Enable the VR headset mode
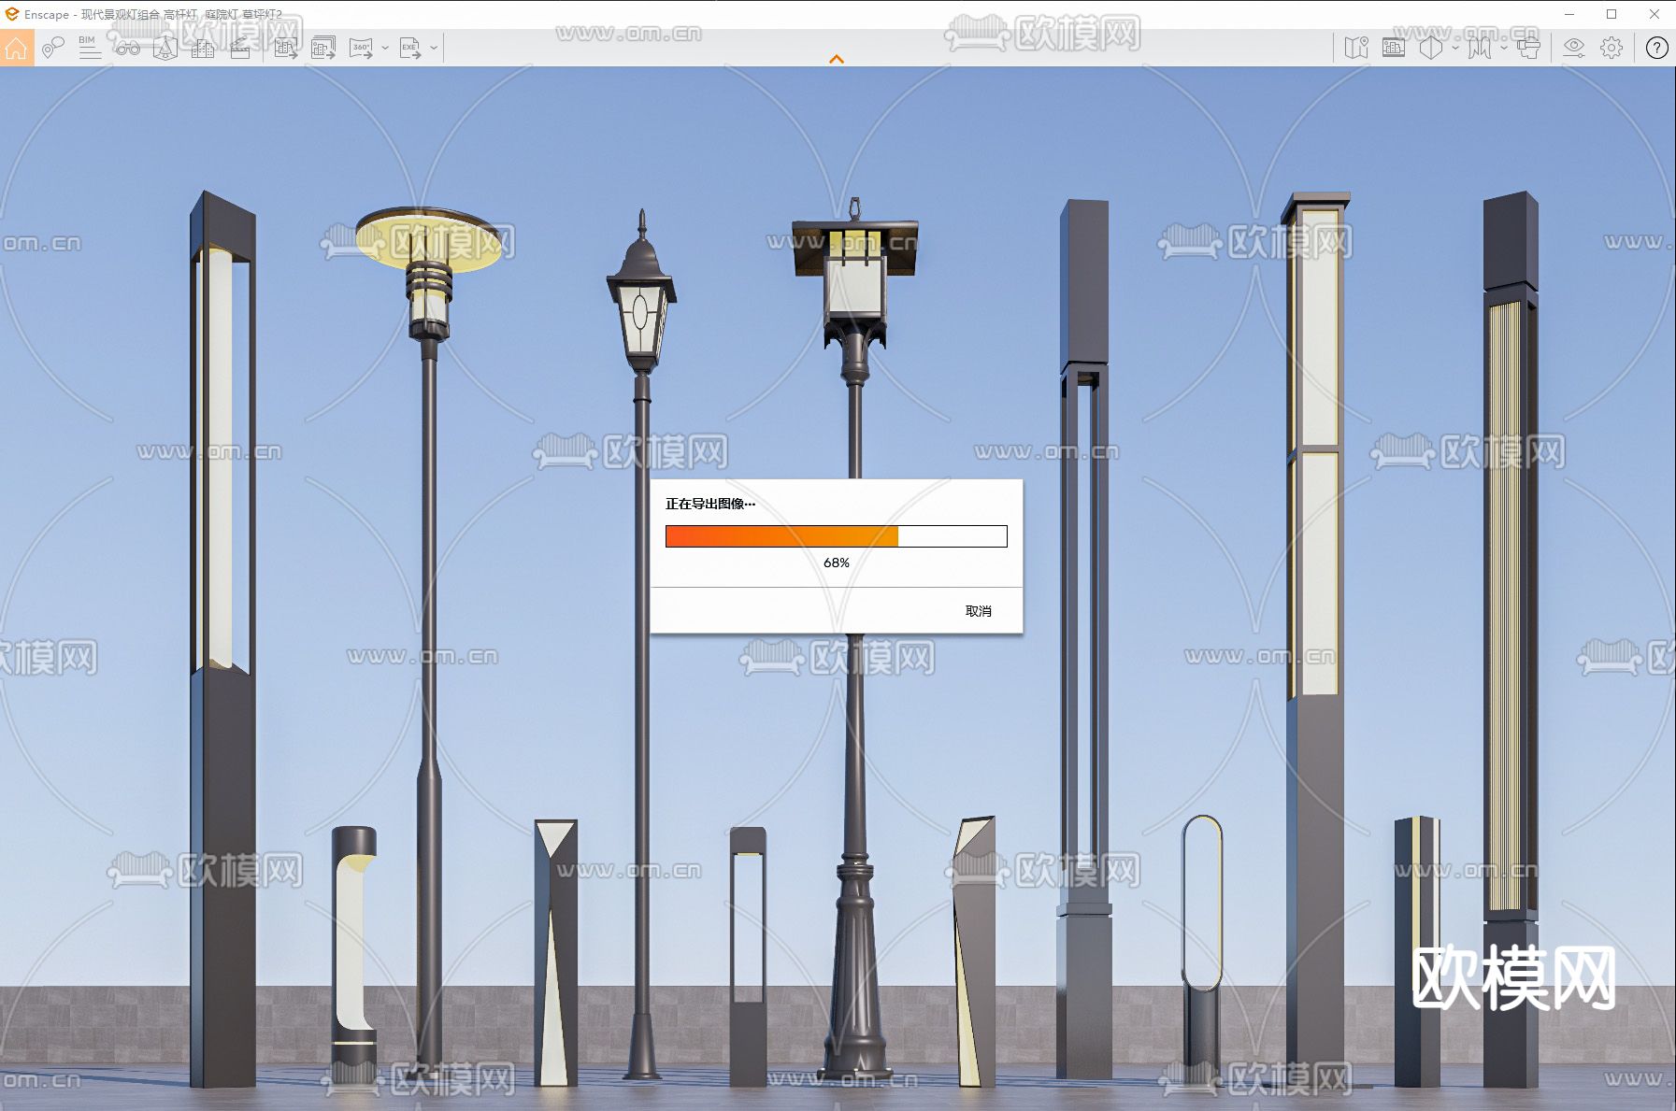This screenshot has height=1111, width=1676. (1528, 48)
